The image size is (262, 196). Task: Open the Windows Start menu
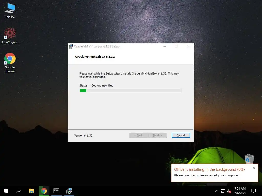point(6,191)
